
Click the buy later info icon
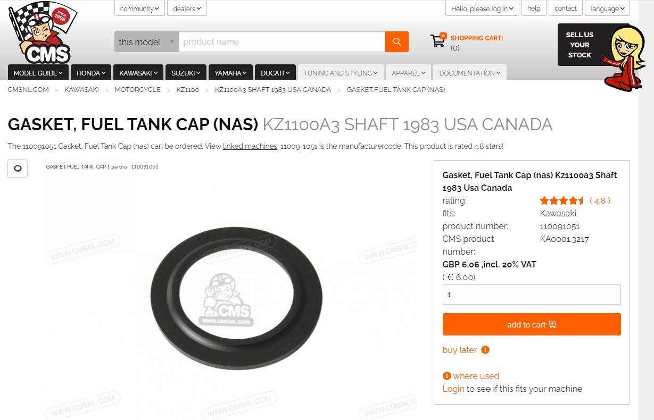pos(485,350)
